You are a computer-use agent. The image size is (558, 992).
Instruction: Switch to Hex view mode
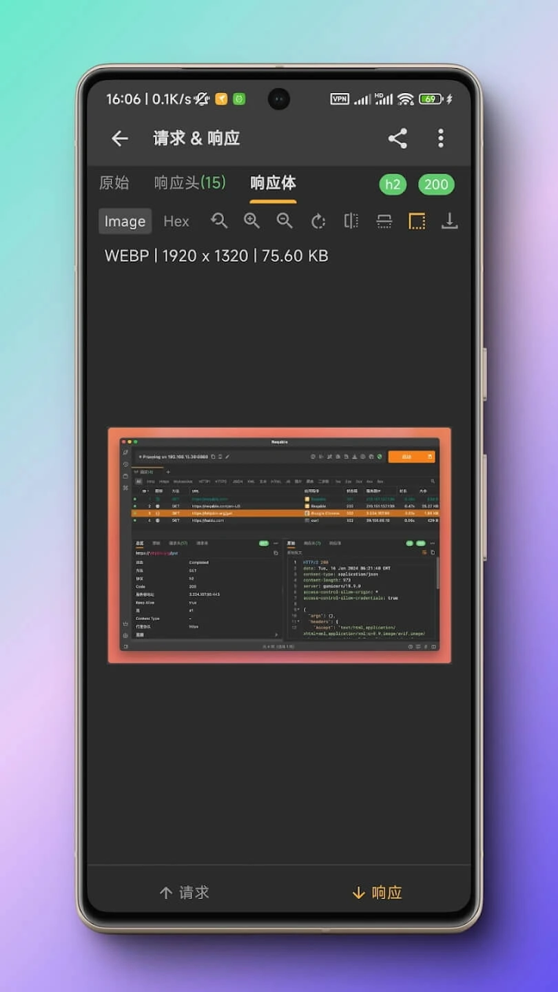coord(176,221)
